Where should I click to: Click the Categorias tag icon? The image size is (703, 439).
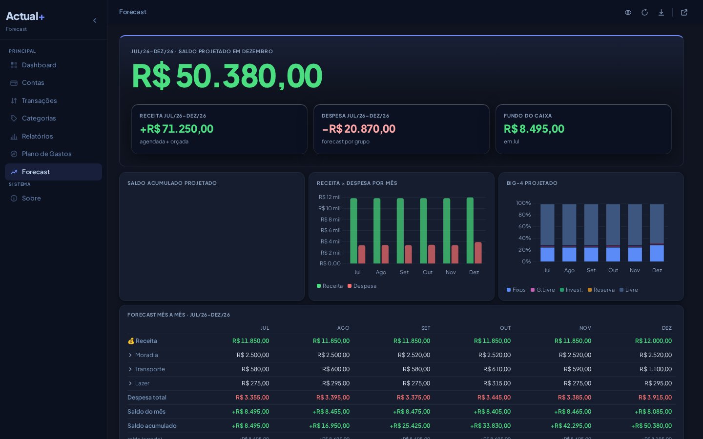pyautogui.click(x=14, y=119)
